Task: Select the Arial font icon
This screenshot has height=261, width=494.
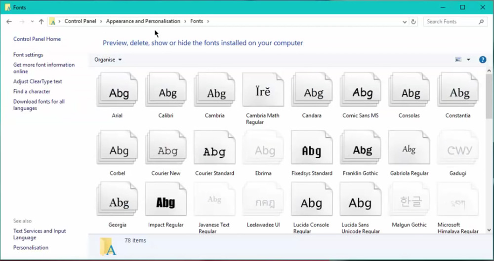Action: pos(117,90)
